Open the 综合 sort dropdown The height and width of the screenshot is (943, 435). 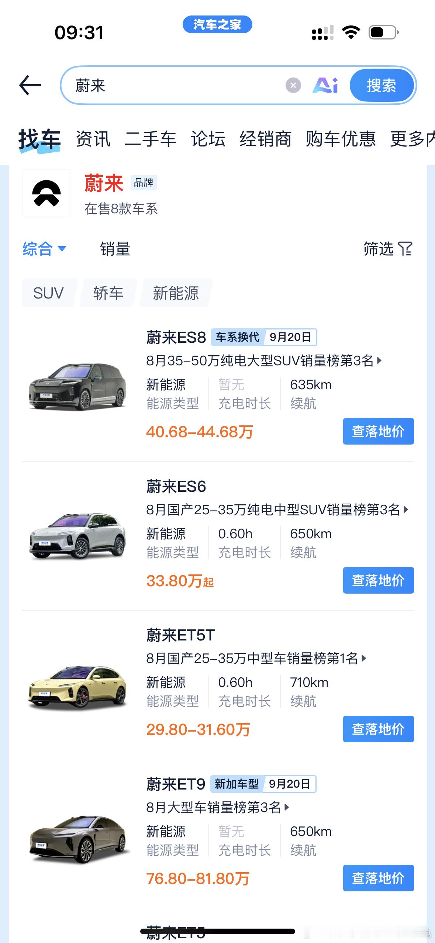(x=44, y=249)
